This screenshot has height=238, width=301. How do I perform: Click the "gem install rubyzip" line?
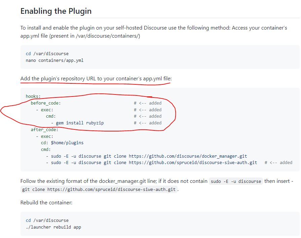click(x=77, y=123)
